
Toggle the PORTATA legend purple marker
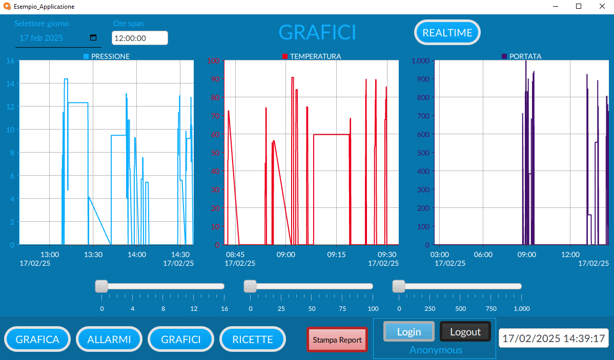pyautogui.click(x=504, y=56)
